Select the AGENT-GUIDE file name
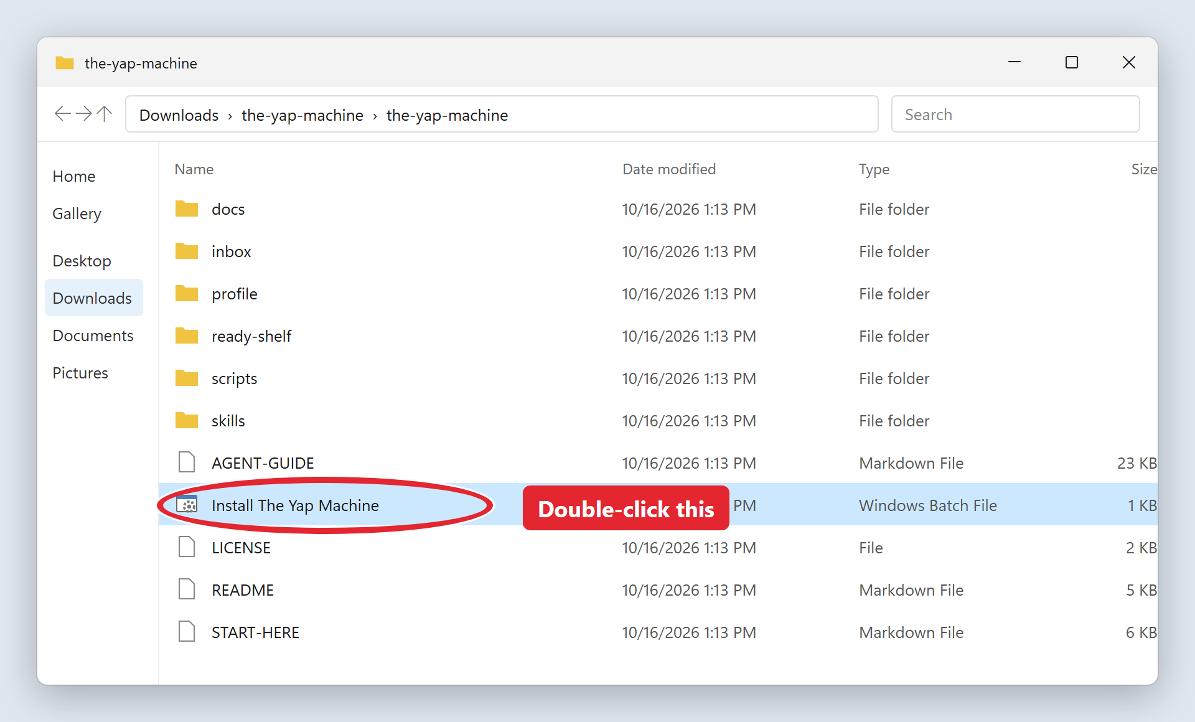The width and height of the screenshot is (1195, 722). pos(263,463)
